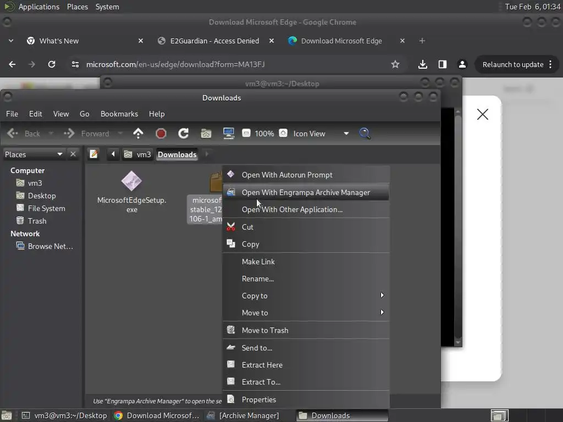Select Make Link option

point(306,262)
